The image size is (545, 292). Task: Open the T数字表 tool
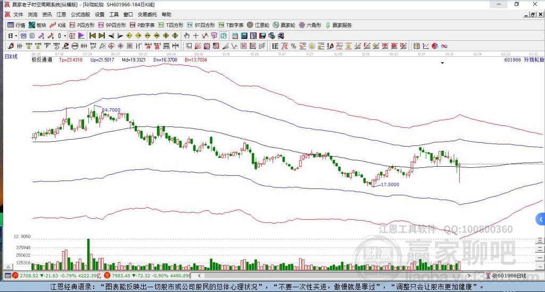[x=231, y=25]
